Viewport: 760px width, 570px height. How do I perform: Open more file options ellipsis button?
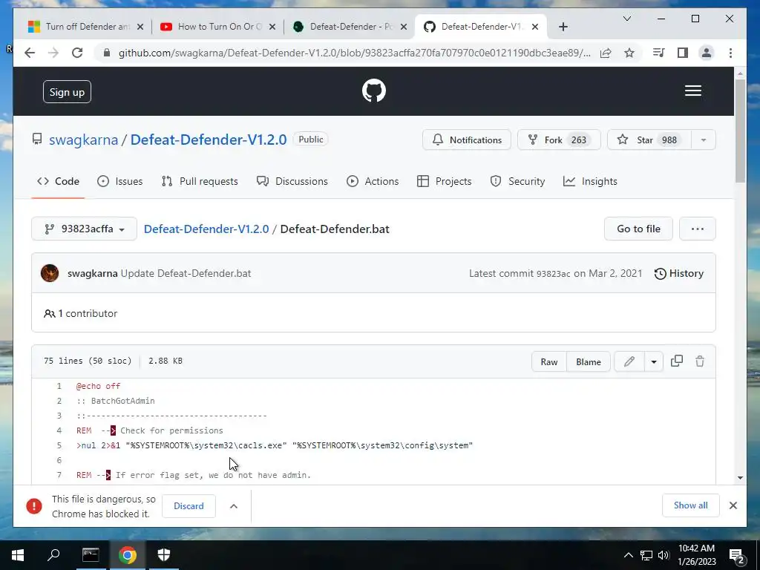[x=698, y=229]
